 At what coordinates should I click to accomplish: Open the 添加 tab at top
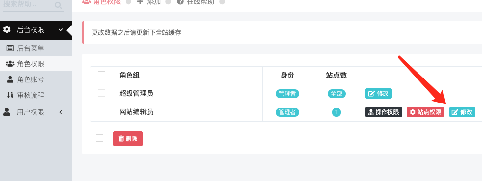tap(149, 2)
